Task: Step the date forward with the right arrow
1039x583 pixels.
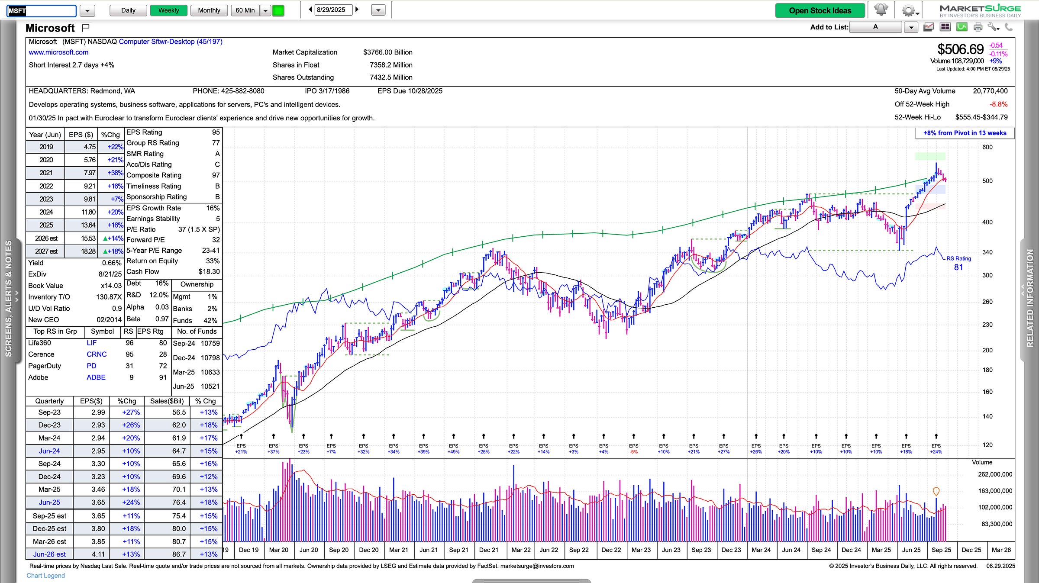Action: click(x=357, y=10)
